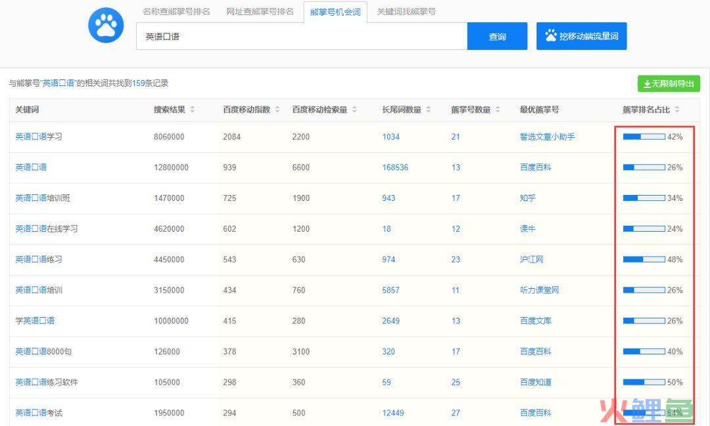Click the green 无限制导出 button

[x=669, y=83]
